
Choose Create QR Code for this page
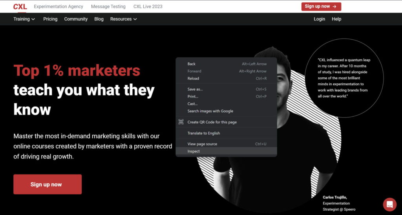[x=226, y=122]
